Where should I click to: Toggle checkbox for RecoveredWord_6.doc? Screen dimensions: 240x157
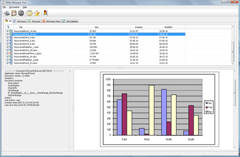tap(8, 44)
